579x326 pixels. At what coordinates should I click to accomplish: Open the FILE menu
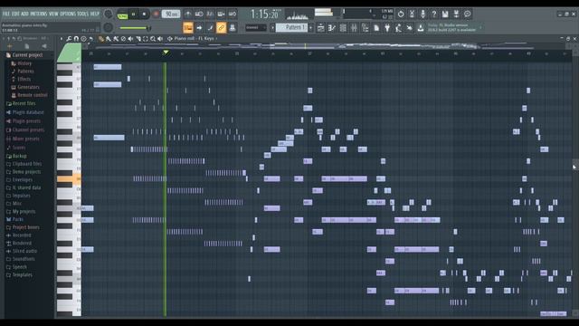6,14
